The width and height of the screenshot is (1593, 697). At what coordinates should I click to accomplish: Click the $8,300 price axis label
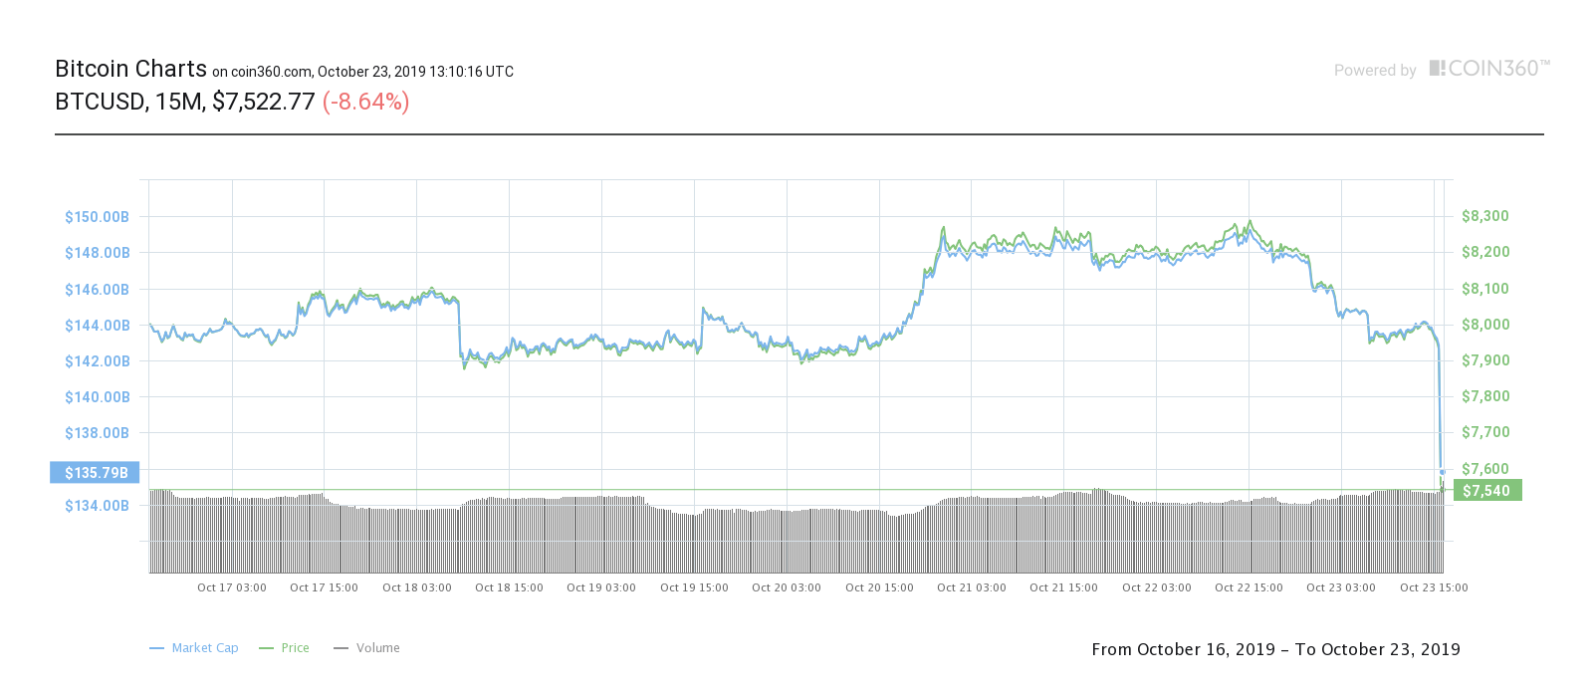pyautogui.click(x=1485, y=216)
